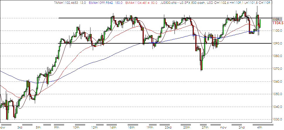Click the 3rd date label
This screenshot has height=130, width=284.
click(20, 128)
